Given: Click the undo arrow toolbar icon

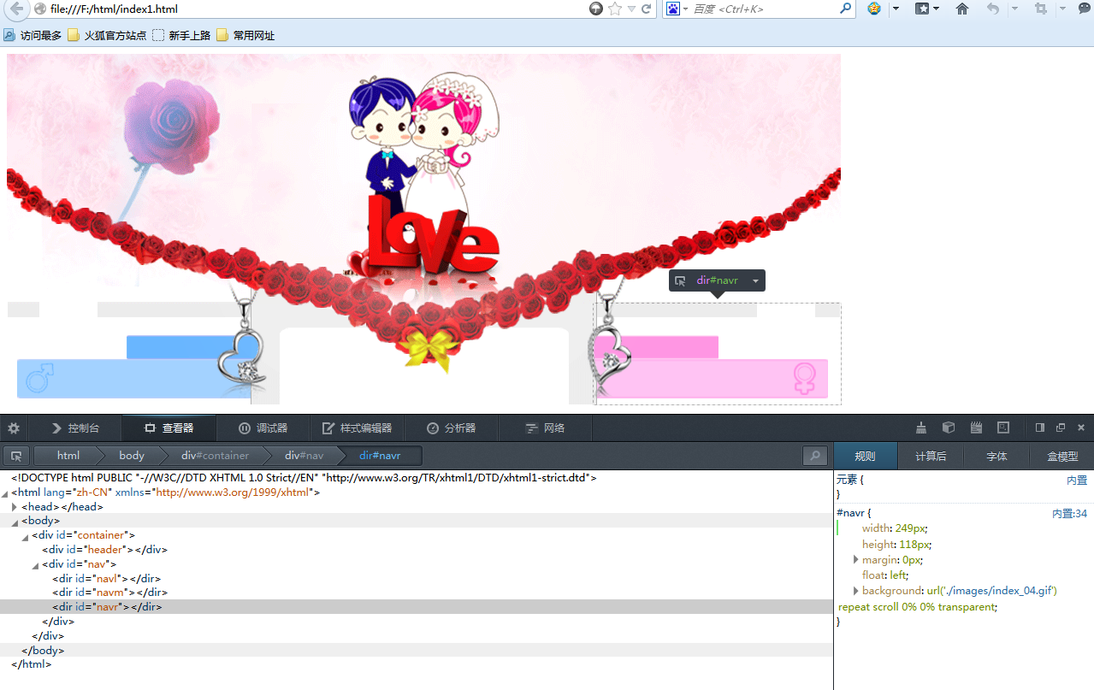Looking at the screenshot, I should point(992,9).
